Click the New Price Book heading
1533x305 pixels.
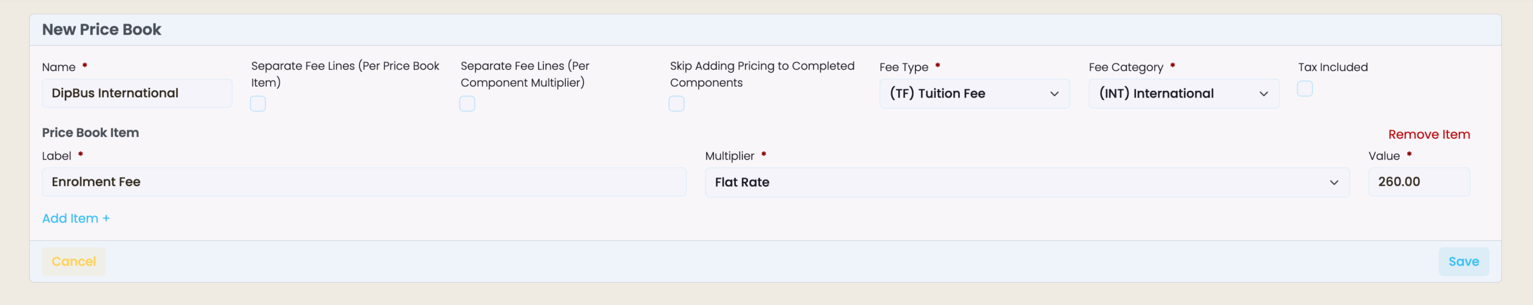[102, 30]
